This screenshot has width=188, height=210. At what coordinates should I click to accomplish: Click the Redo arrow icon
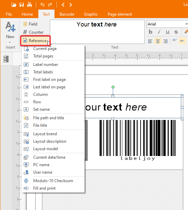50,5
